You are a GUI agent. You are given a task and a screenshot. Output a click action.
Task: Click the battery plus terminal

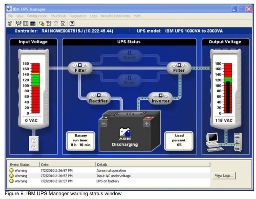tap(146, 124)
